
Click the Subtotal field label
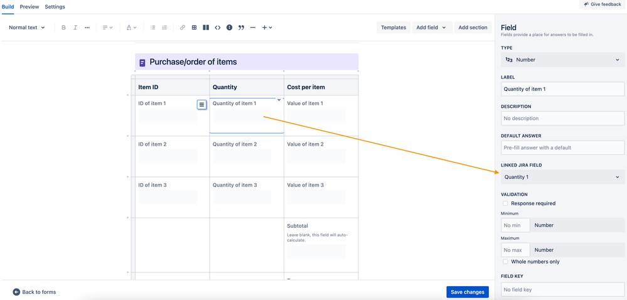(x=297, y=226)
